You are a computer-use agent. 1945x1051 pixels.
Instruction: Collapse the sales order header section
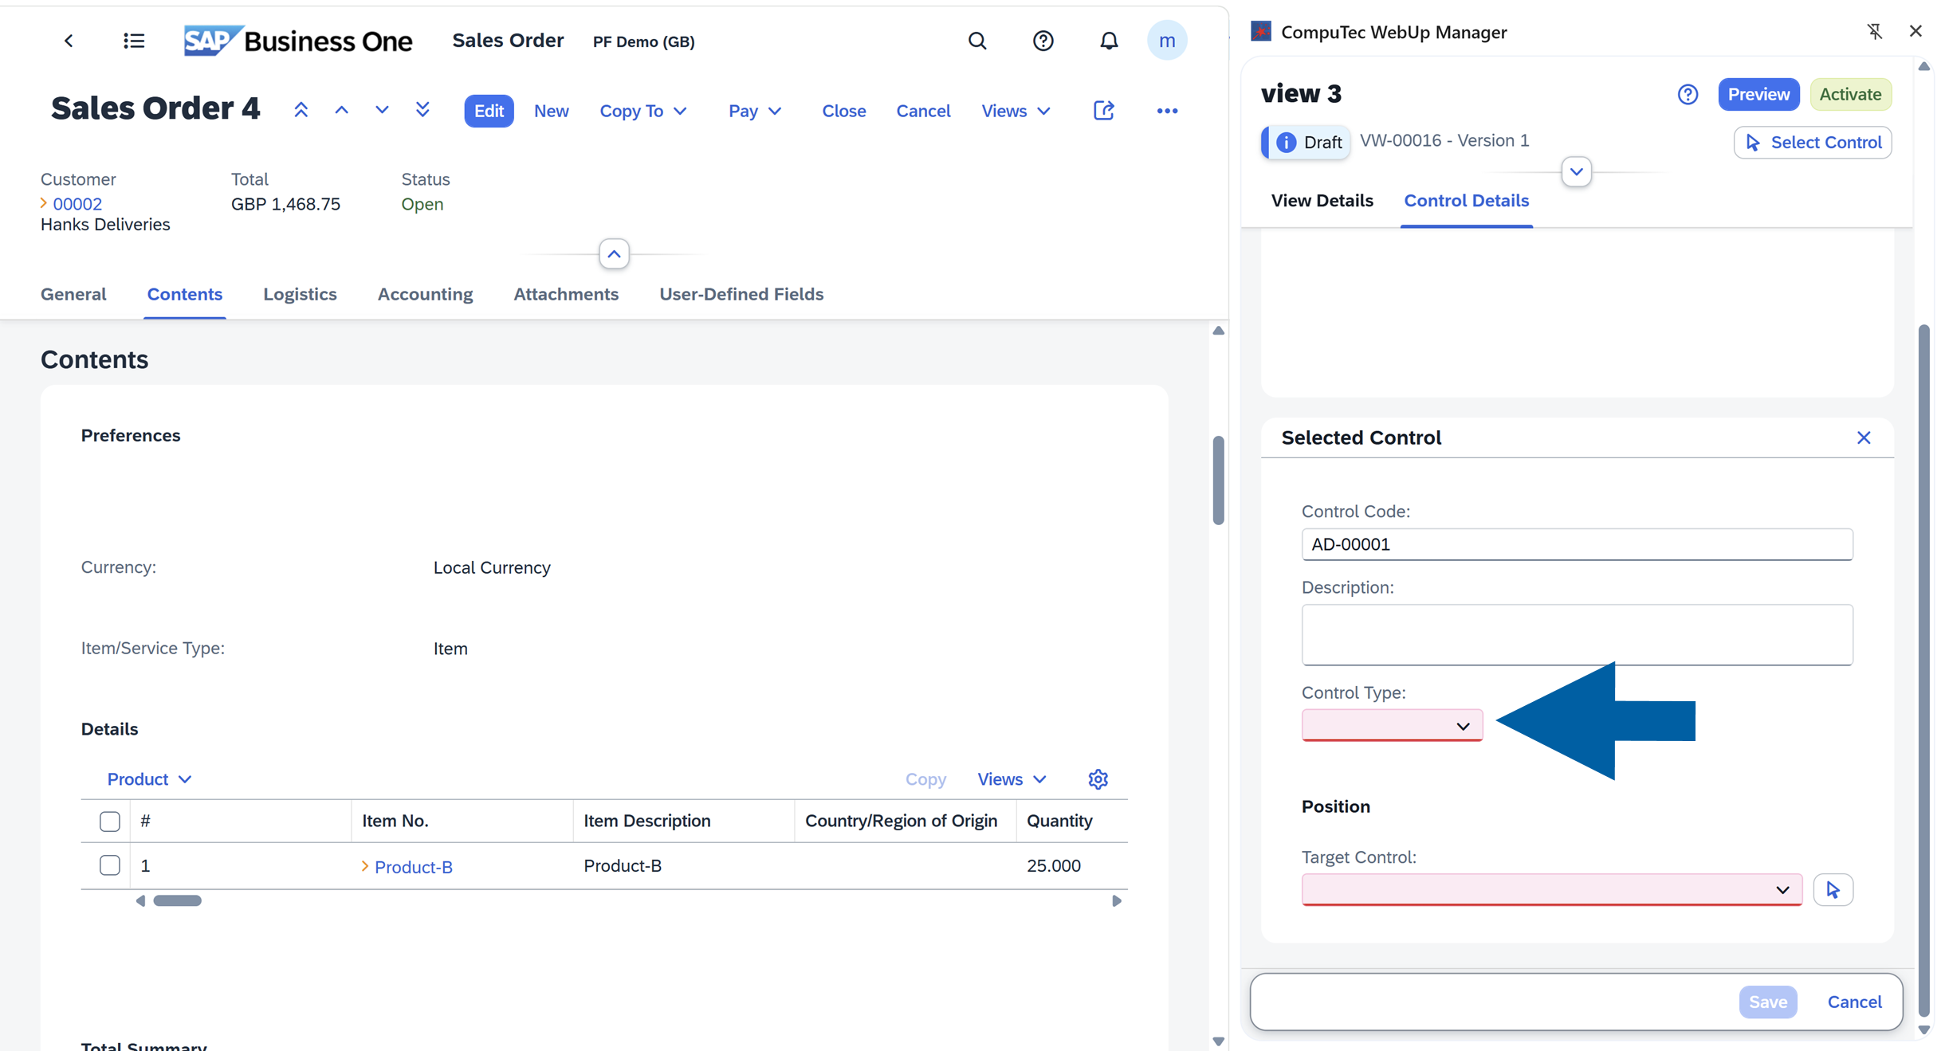[x=614, y=254]
